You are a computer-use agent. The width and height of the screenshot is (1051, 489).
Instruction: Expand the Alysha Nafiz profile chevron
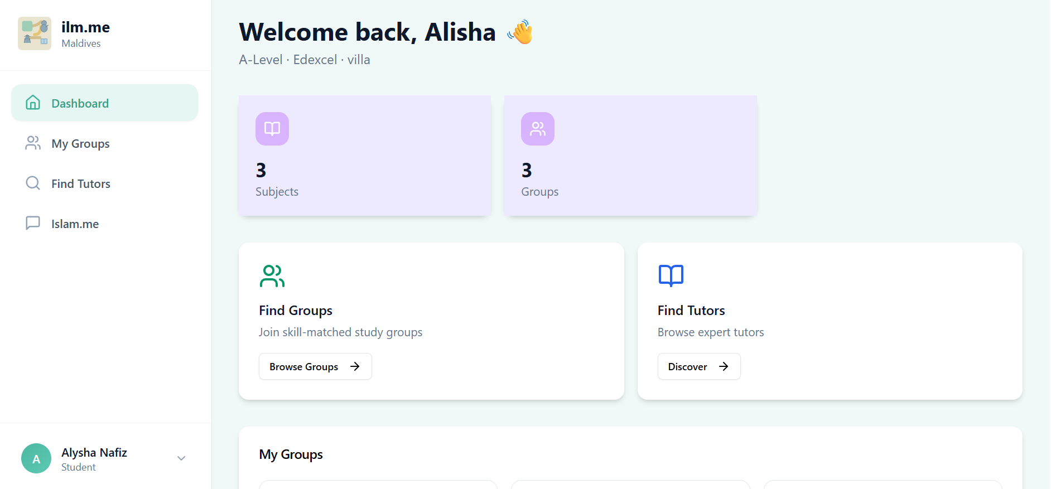point(181,458)
